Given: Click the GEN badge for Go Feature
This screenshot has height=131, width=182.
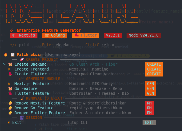Looking at the screenshot, I should [150, 88].
